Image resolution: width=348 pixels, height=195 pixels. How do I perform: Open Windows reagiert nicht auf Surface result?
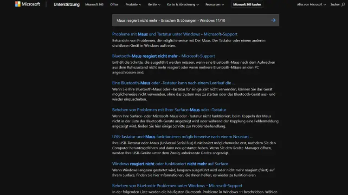pos(170,164)
